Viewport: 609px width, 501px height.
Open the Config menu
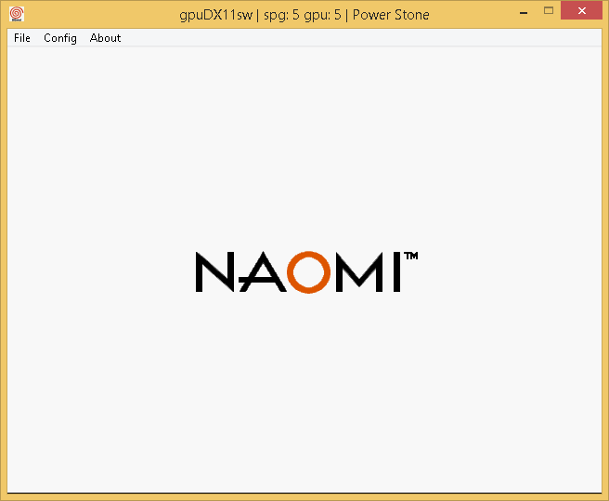tap(60, 38)
